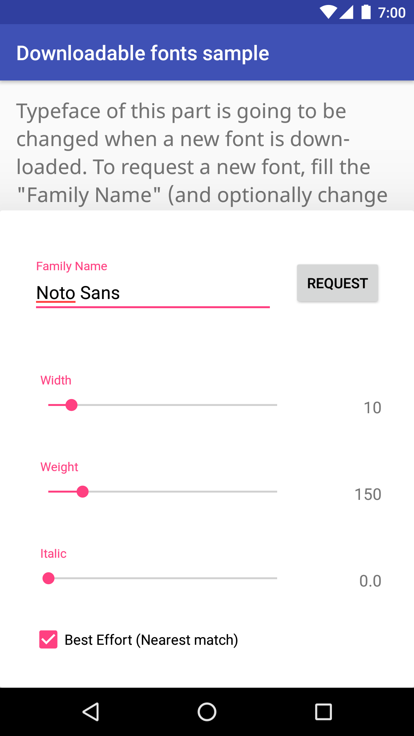Tap the Wi-Fi status icon
414x736 pixels.
328,12
